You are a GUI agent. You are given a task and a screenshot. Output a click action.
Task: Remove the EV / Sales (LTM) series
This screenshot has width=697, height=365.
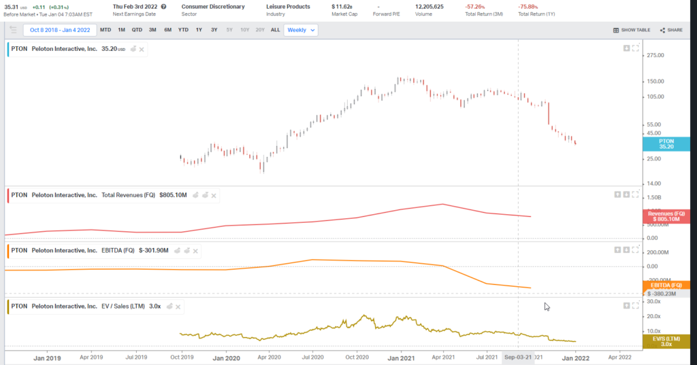[178, 307]
